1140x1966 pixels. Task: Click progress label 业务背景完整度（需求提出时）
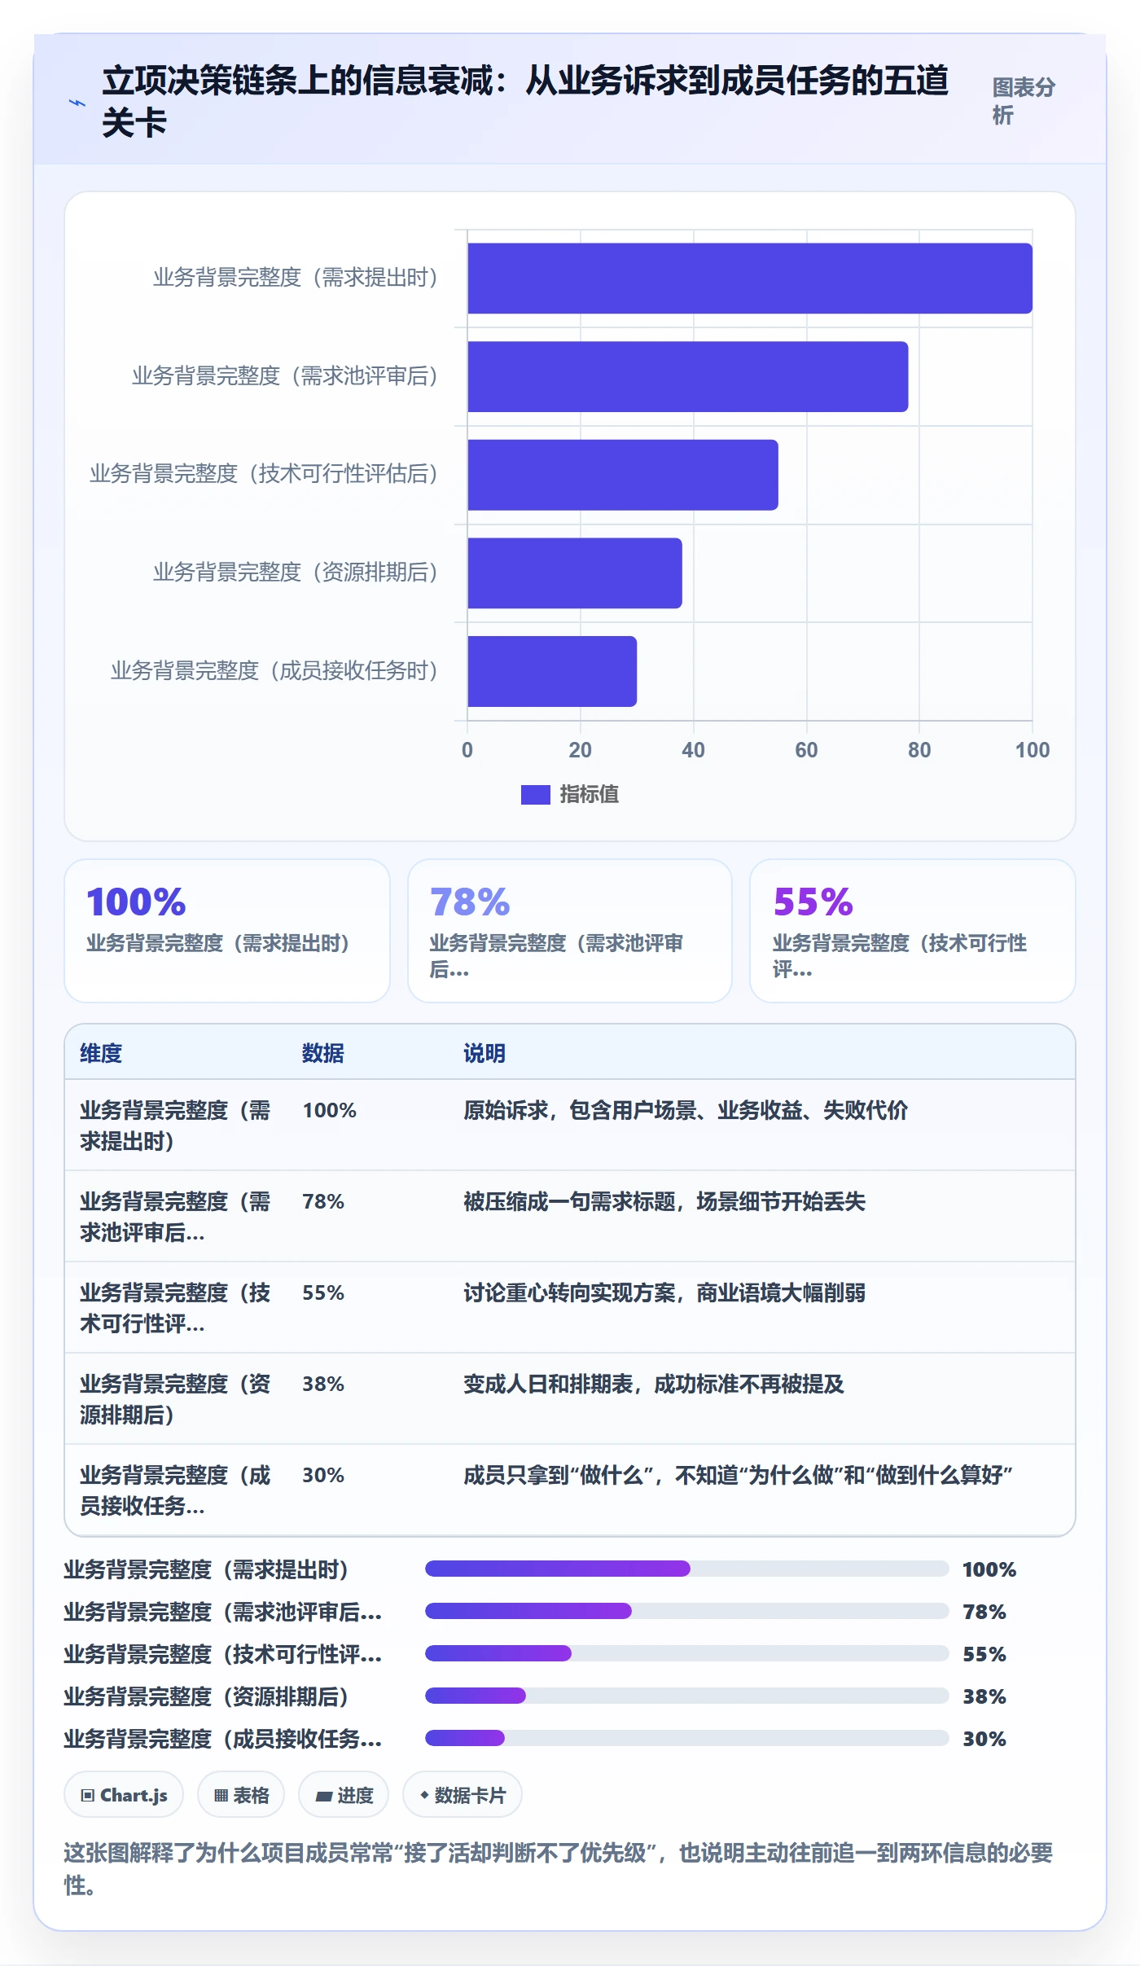pyautogui.click(x=206, y=1569)
